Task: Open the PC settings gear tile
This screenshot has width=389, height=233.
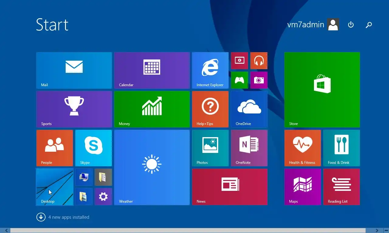Action: pyautogui.click(x=103, y=197)
